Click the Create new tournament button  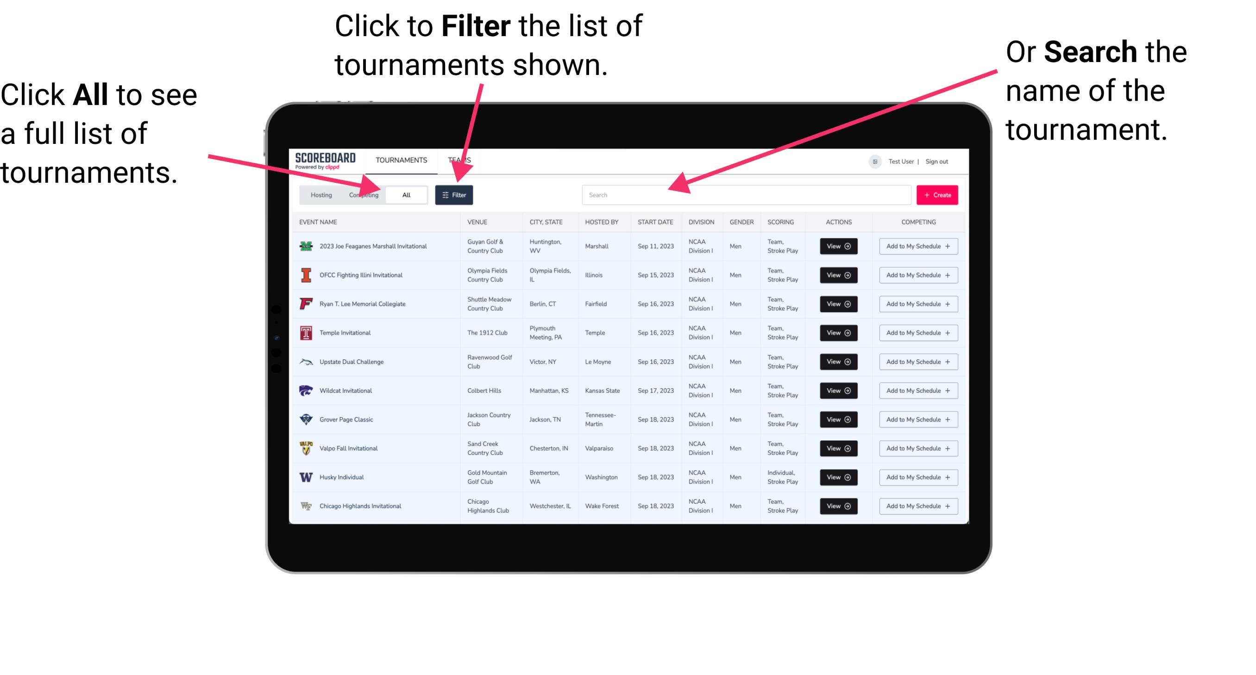[937, 195]
